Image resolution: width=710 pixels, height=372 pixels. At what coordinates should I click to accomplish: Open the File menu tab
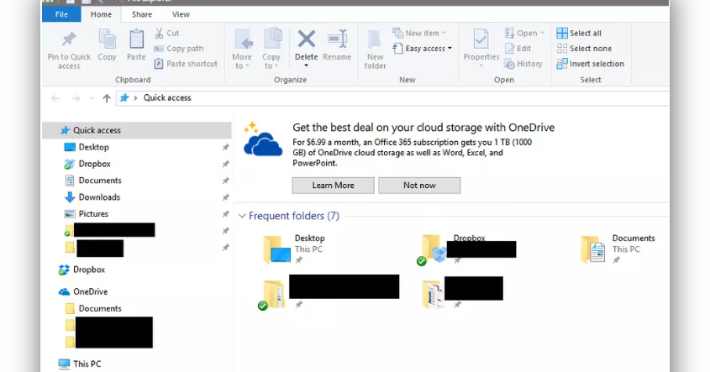click(61, 14)
